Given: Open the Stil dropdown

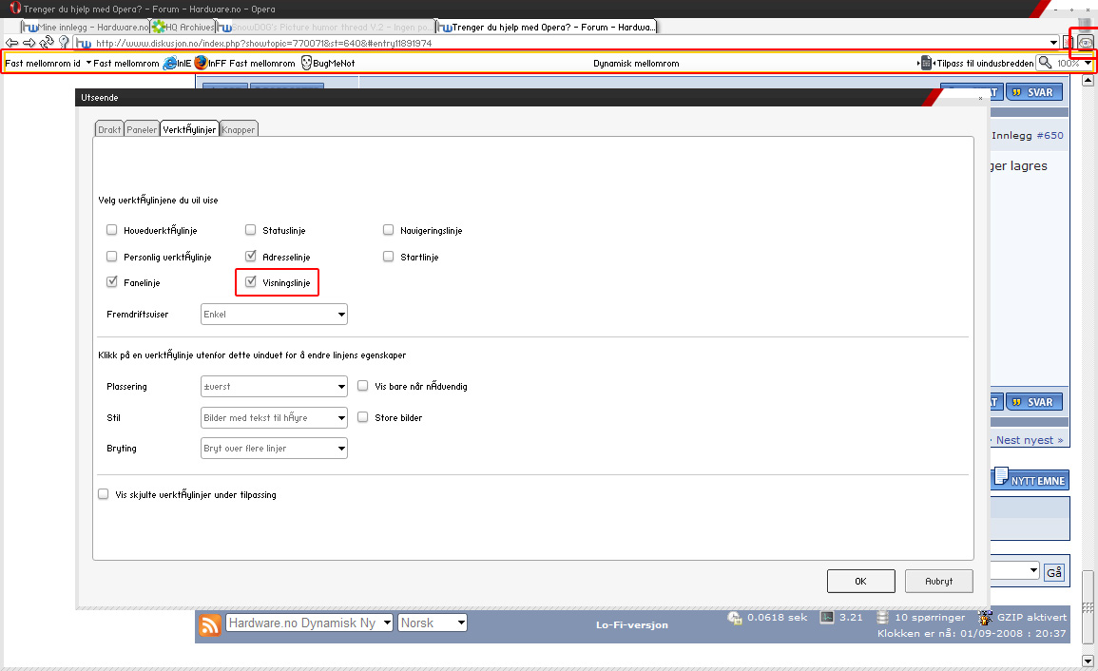Looking at the screenshot, I should pos(274,417).
